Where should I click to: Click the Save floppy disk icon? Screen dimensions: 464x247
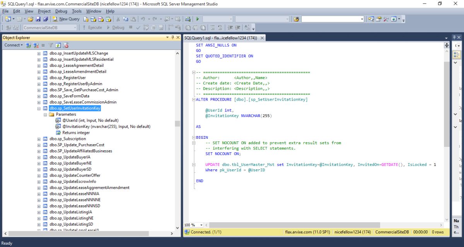click(38, 19)
